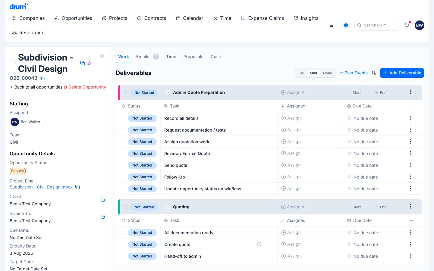Duplicate the Subdivision - Civil Design opportunity

click(83, 63)
